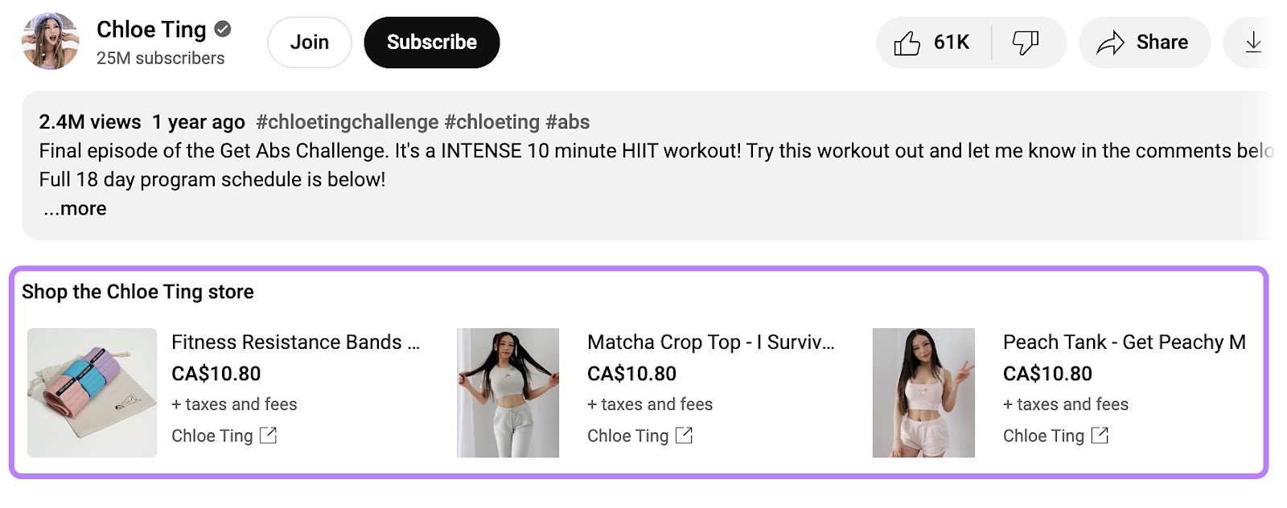
Task: Open the #chloeting hashtag link
Action: pos(491,122)
